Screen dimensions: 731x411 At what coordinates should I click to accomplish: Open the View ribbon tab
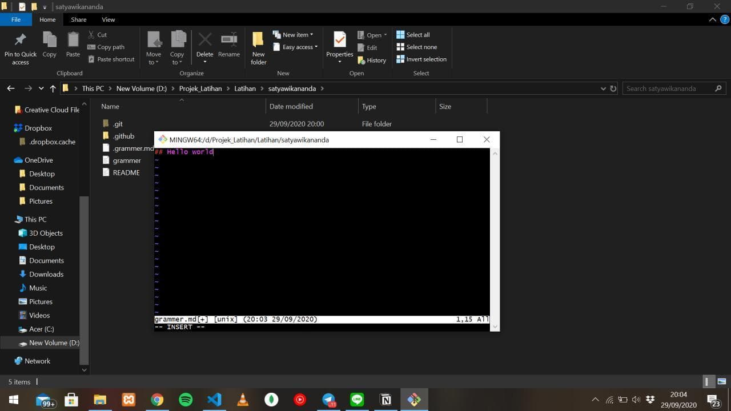coord(108,19)
